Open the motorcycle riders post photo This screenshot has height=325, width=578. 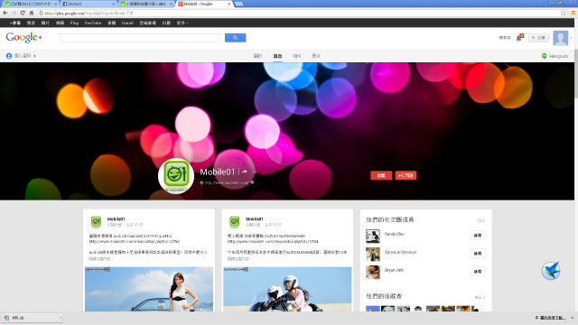coord(287,289)
